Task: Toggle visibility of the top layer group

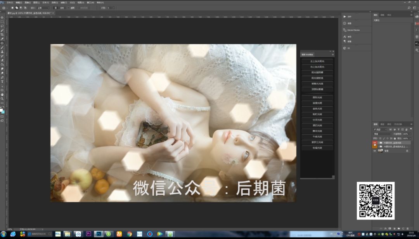Action: pos(375,143)
